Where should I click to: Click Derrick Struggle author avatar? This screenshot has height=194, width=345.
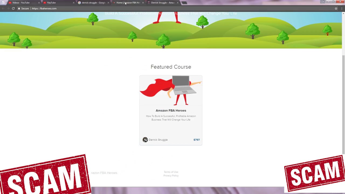click(145, 140)
